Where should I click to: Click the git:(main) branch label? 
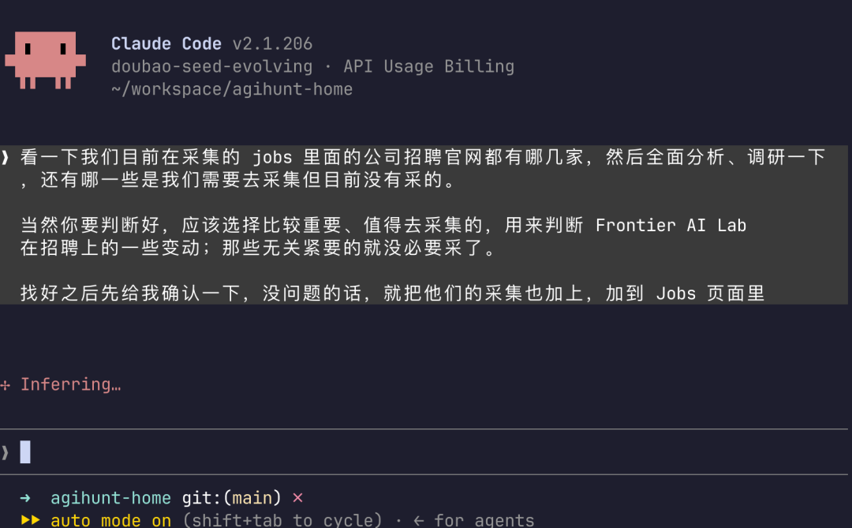pos(231,498)
